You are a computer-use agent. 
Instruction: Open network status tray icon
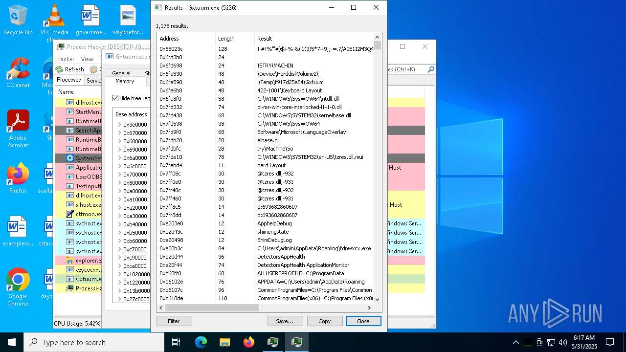tap(551, 342)
